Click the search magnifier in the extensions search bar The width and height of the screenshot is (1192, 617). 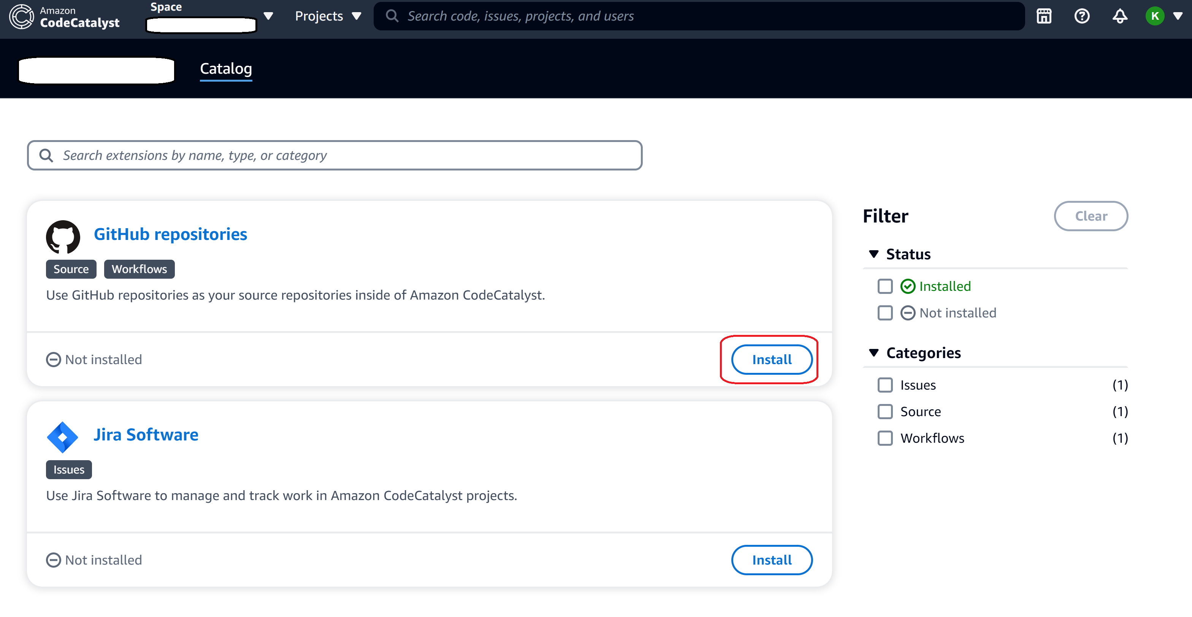click(46, 155)
